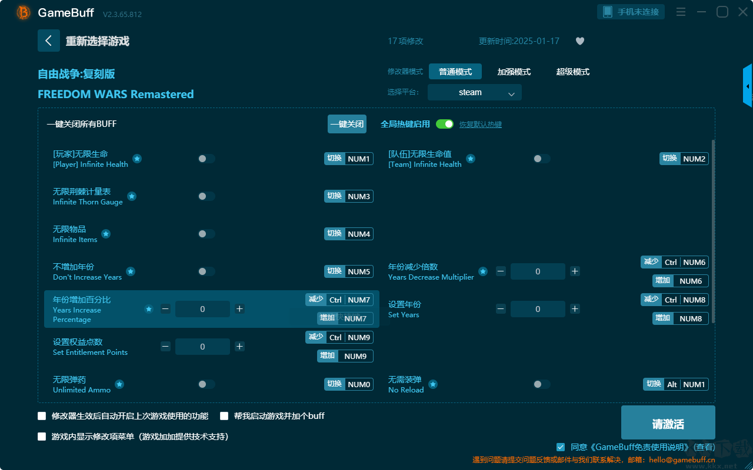Check show in-game modifier menu checkbox

pos(42,437)
